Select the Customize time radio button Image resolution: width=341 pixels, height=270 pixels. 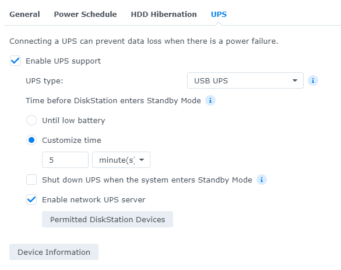click(x=31, y=140)
